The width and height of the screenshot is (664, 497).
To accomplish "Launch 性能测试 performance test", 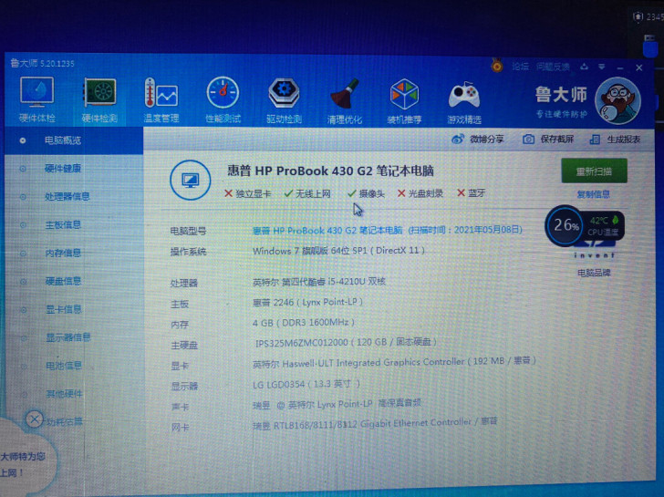I will click(x=223, y=100).
